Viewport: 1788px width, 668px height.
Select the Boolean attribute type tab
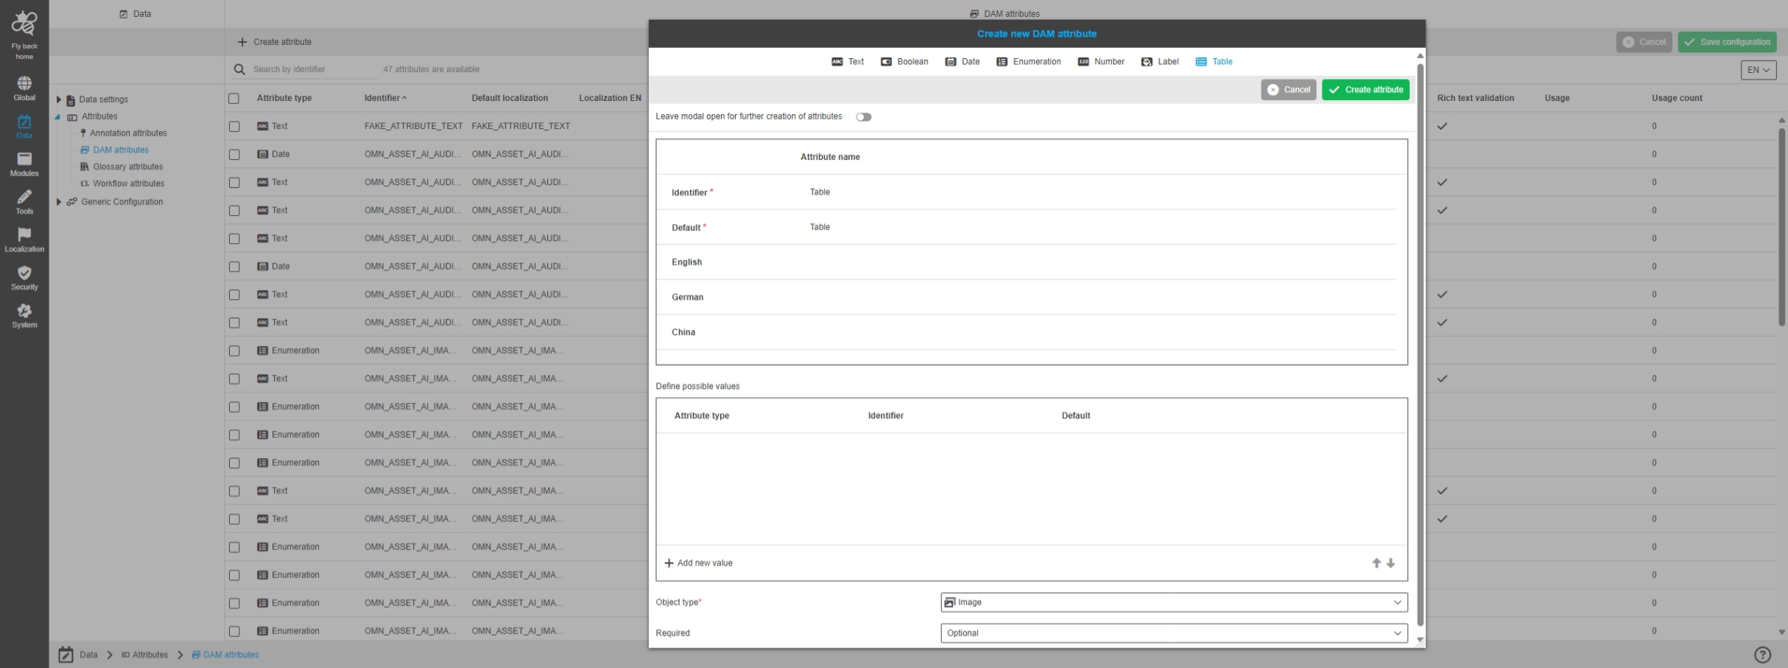pos(904,62)
